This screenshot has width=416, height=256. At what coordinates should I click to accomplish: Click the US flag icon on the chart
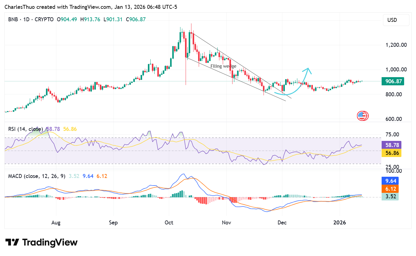pyautogui.click(x=362, y=115)
